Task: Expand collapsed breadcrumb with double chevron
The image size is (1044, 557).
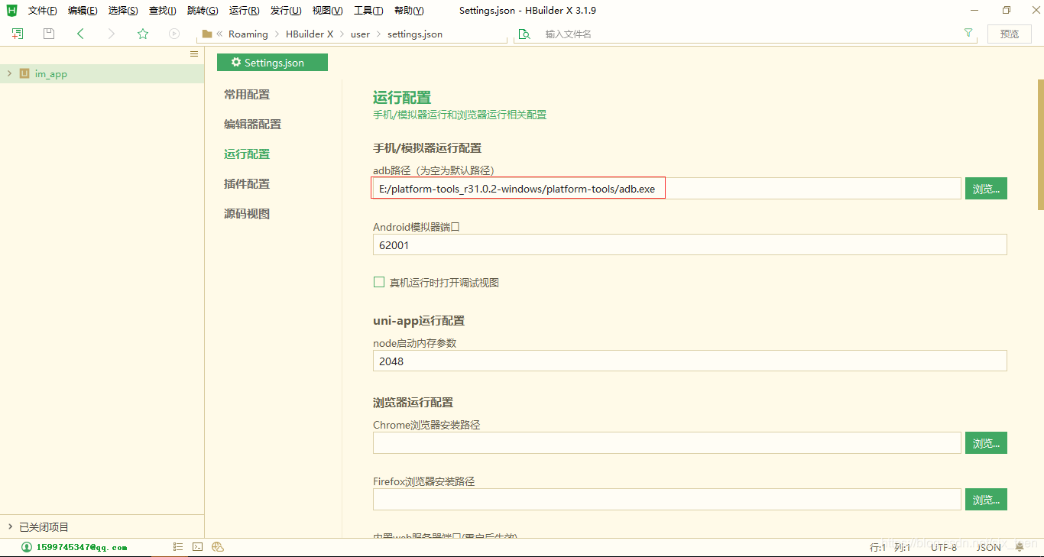Action: pyautogui.click(x=220, y=34)
